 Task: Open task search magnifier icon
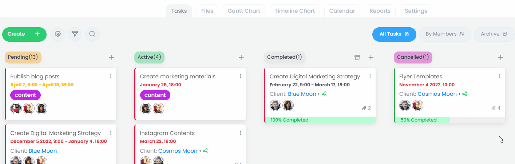click(x=92, y=34)
